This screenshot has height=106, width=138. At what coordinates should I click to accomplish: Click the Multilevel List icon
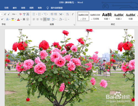click(45, 14)
